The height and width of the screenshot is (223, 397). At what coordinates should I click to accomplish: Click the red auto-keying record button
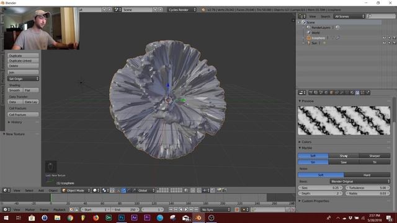click(x=237, y=209)
